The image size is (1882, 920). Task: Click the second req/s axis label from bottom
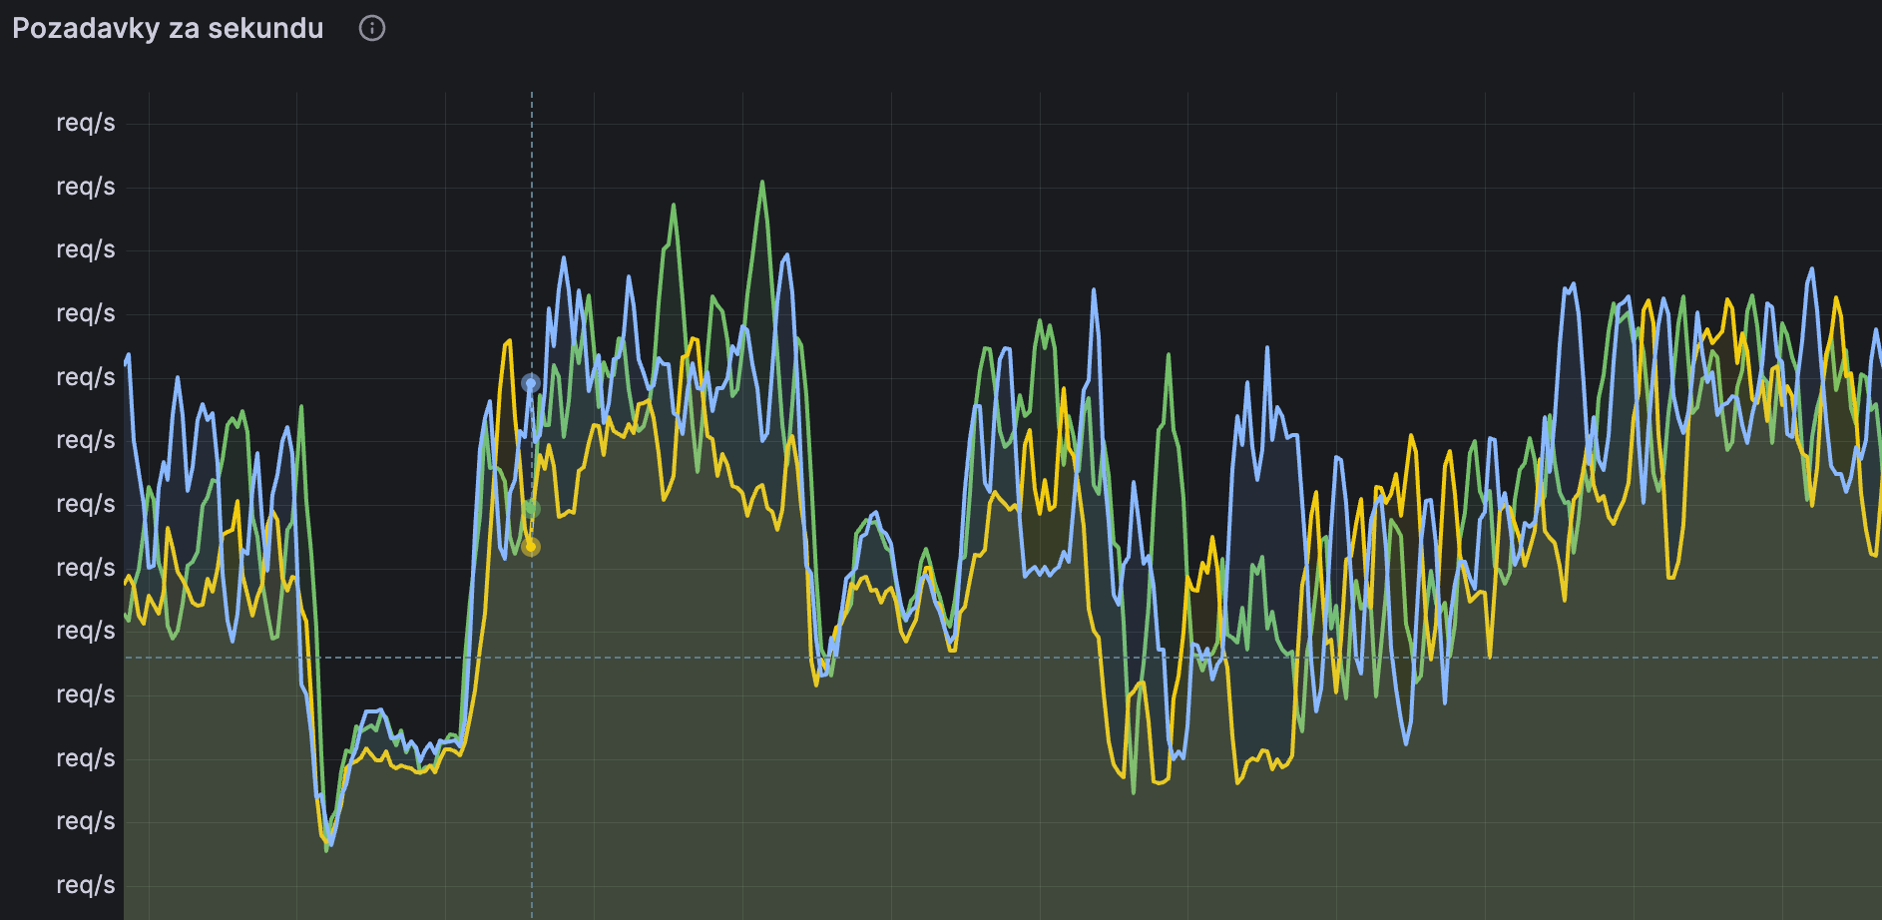(x=86, y=821)
